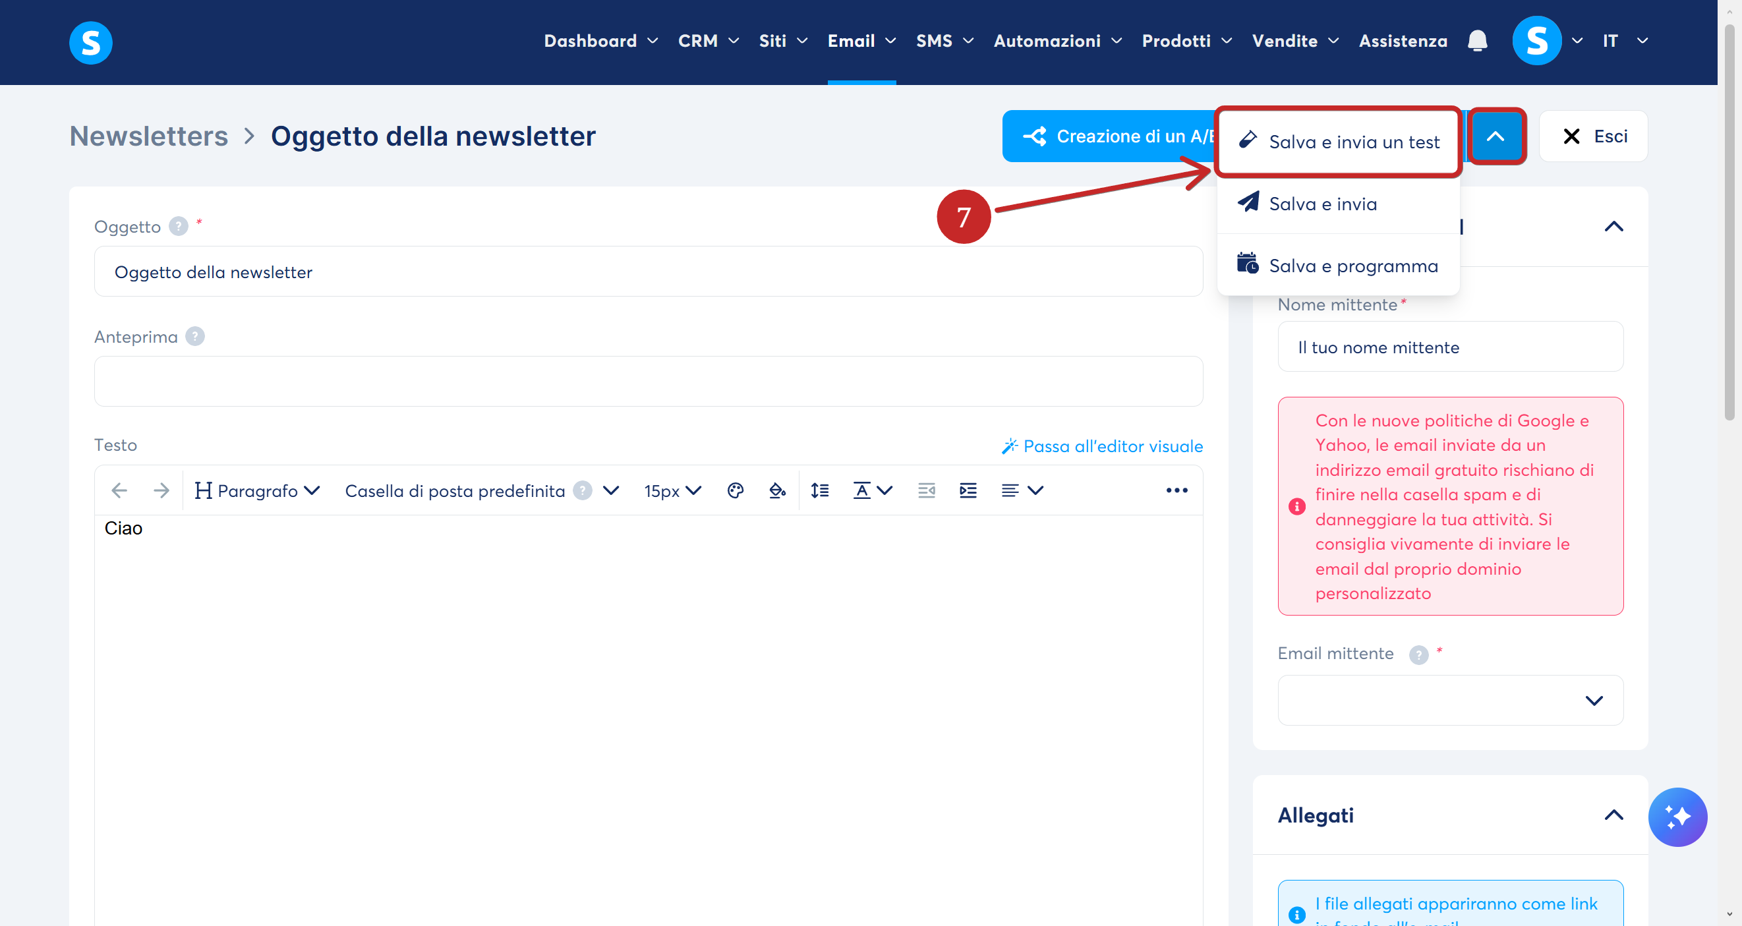The height and width of the screenshot is (926, 1742).
Task: Click the red info icon in warning
Action: point(1296,507)
